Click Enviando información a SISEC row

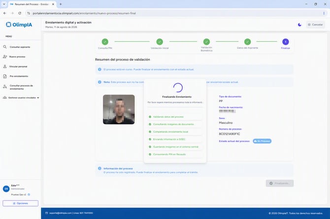click(175, 139)
